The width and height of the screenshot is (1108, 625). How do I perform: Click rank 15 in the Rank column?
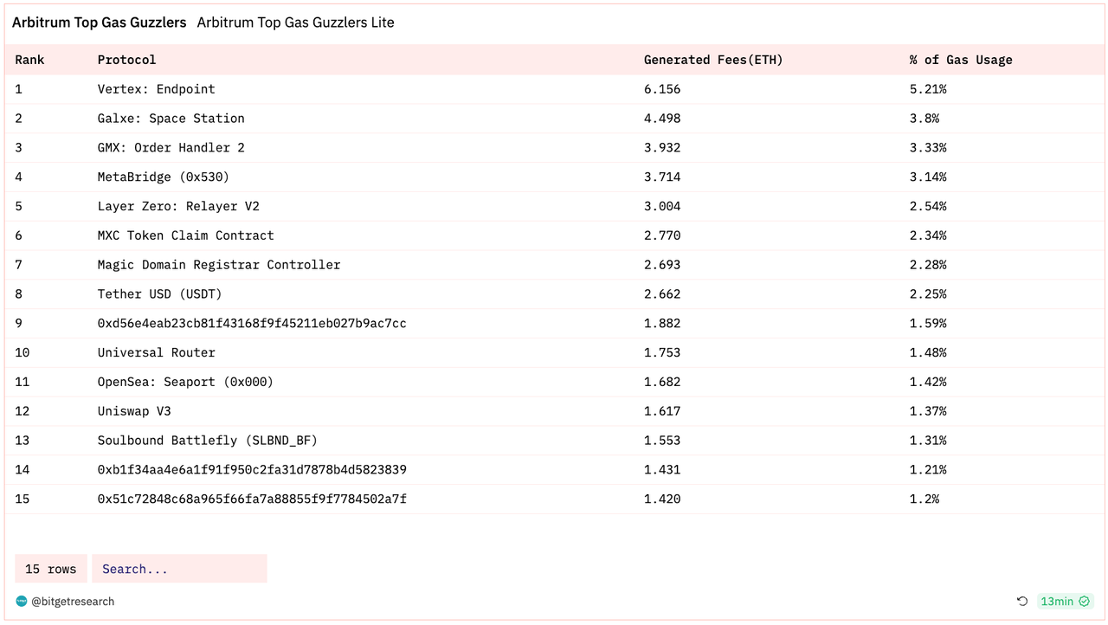tap(23, 499)
